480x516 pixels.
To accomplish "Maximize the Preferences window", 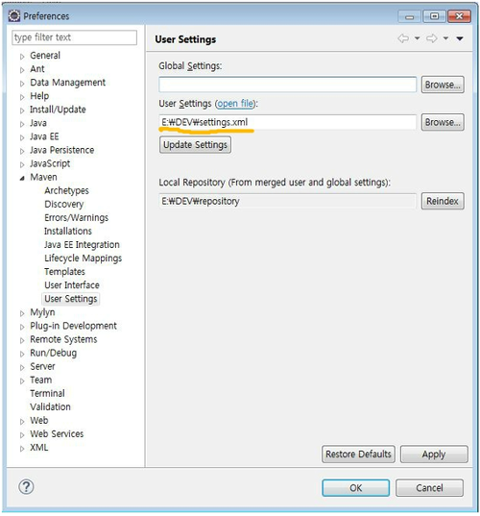I will [434, 16].
